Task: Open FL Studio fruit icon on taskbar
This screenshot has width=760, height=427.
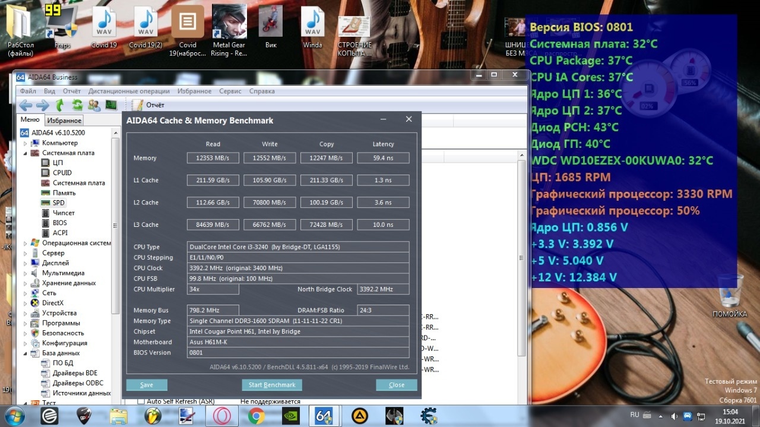Action: point(153,416)
